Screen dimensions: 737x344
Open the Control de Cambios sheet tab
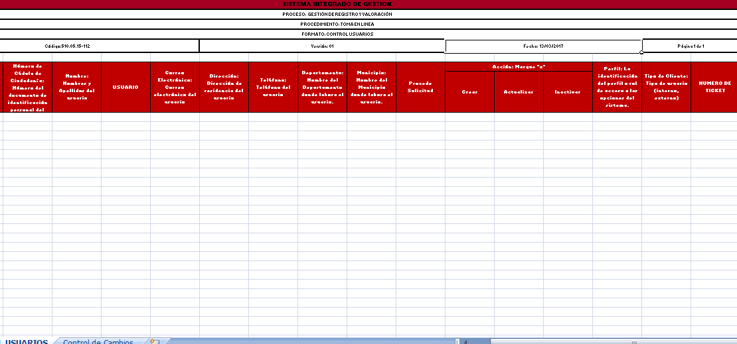tap(98, 341)
